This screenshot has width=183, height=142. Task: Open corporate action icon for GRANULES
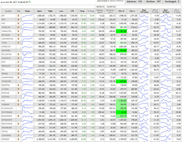[x=18, y=58]
